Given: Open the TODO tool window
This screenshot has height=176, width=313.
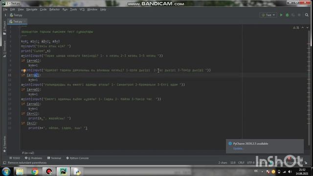Looking at the screenshot, I should pyautogui.click(x=15, y=158).
